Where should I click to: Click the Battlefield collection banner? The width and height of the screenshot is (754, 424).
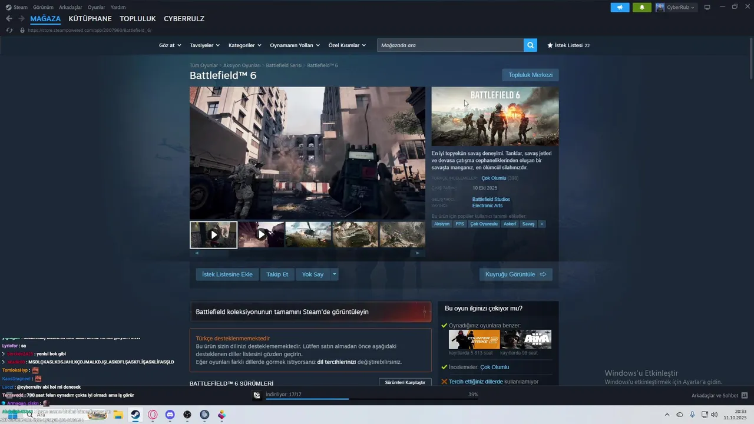[x=310, y=312]
